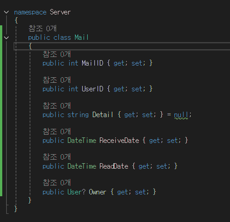Click the green change-tracking margin bar
230x222 pixels.
pos(1,111)
